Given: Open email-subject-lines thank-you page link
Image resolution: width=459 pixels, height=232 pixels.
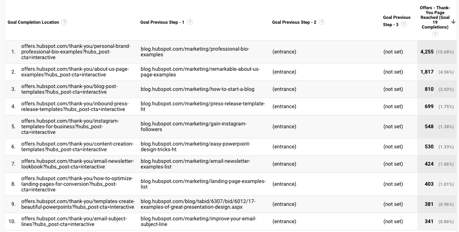Looking at the screenshot, I should pyautogui.click(x=74, y=222).
